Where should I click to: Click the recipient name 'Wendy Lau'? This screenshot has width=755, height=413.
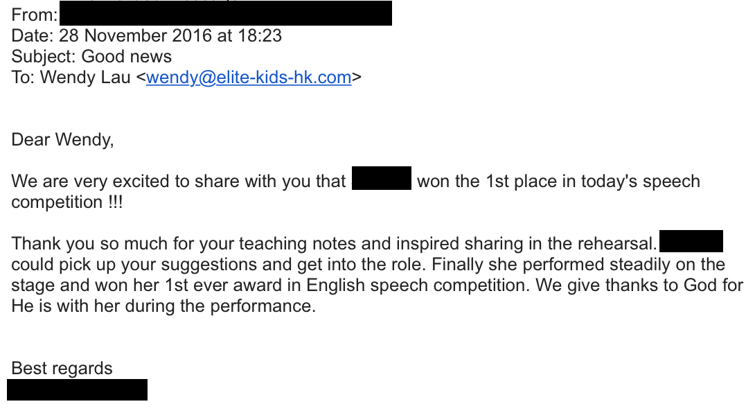pos(85,77)
